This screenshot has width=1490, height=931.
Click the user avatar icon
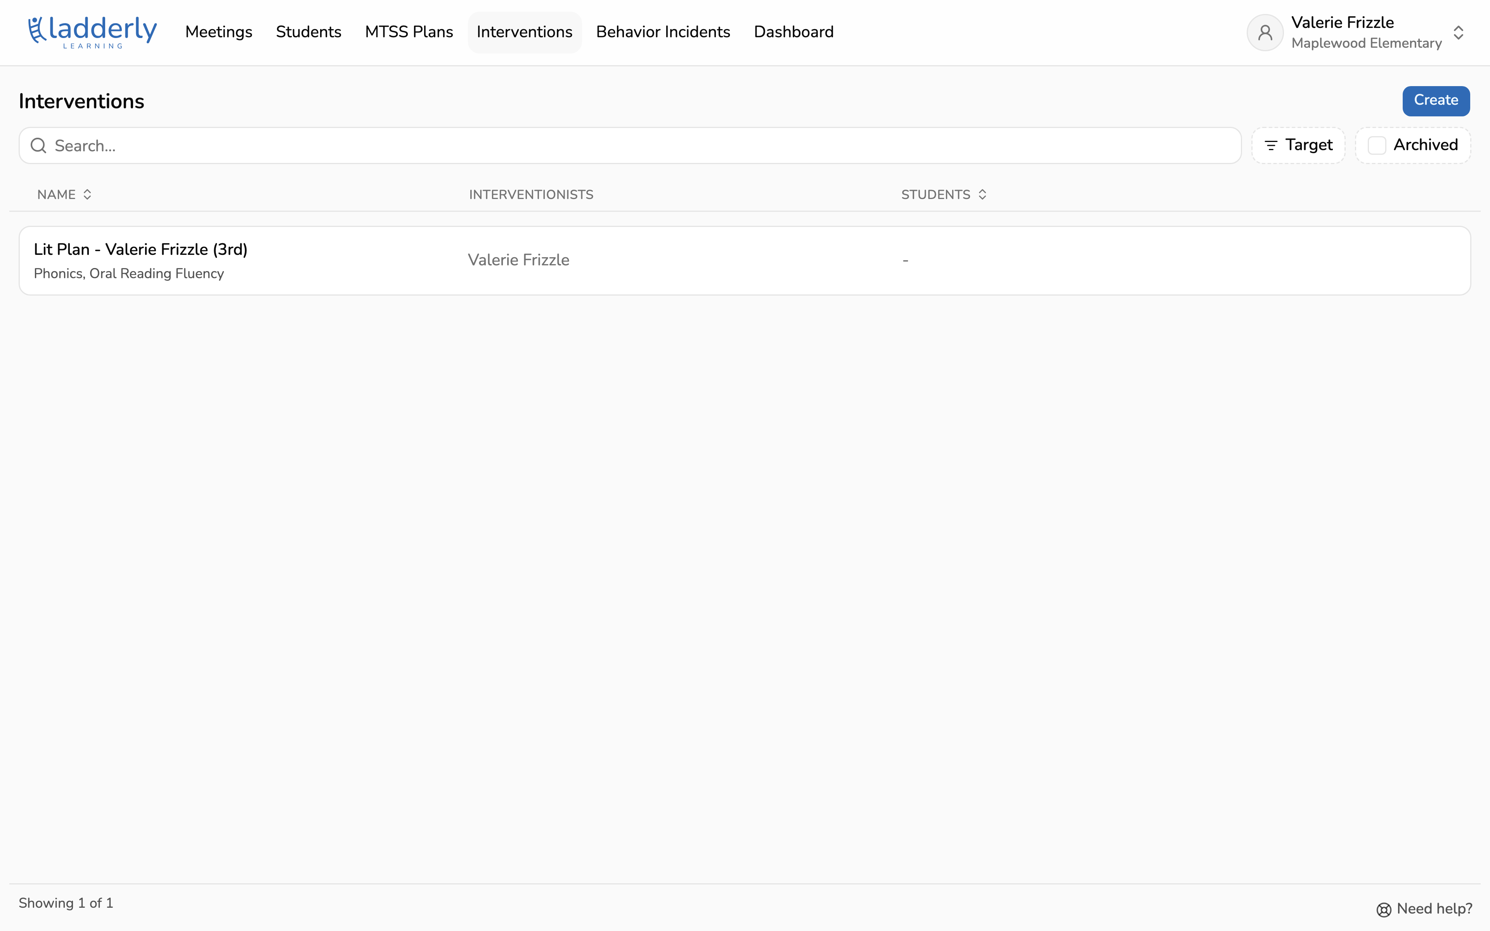[x=1265, y=33]
